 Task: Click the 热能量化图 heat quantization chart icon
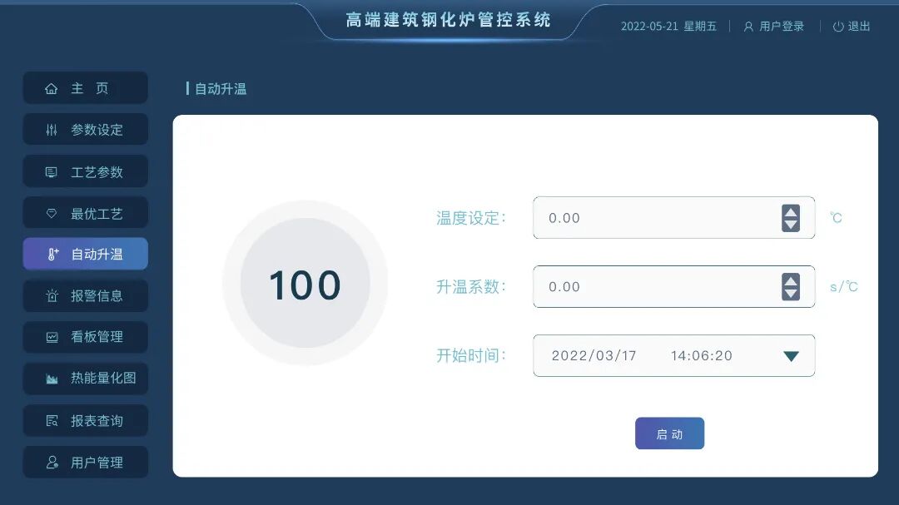click(52, 379)
